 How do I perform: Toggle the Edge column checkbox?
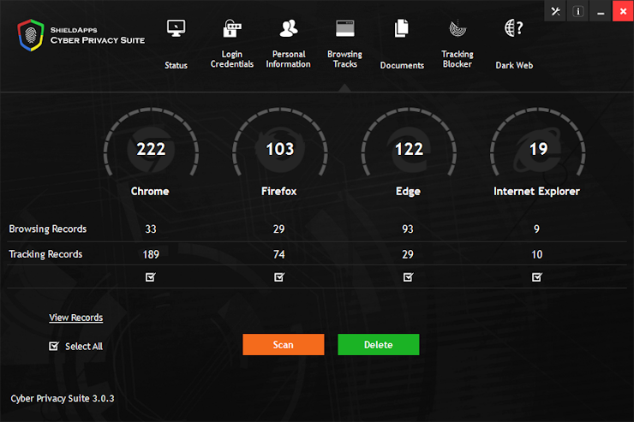(408, 277)
